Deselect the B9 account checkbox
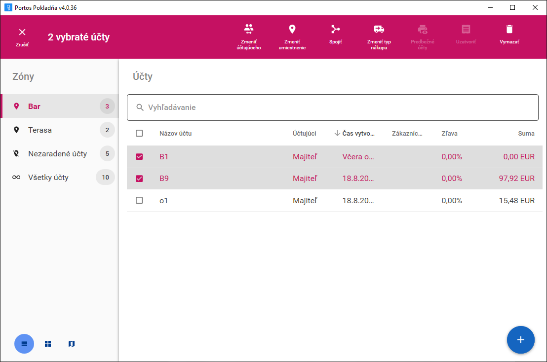 pos(139,179)
